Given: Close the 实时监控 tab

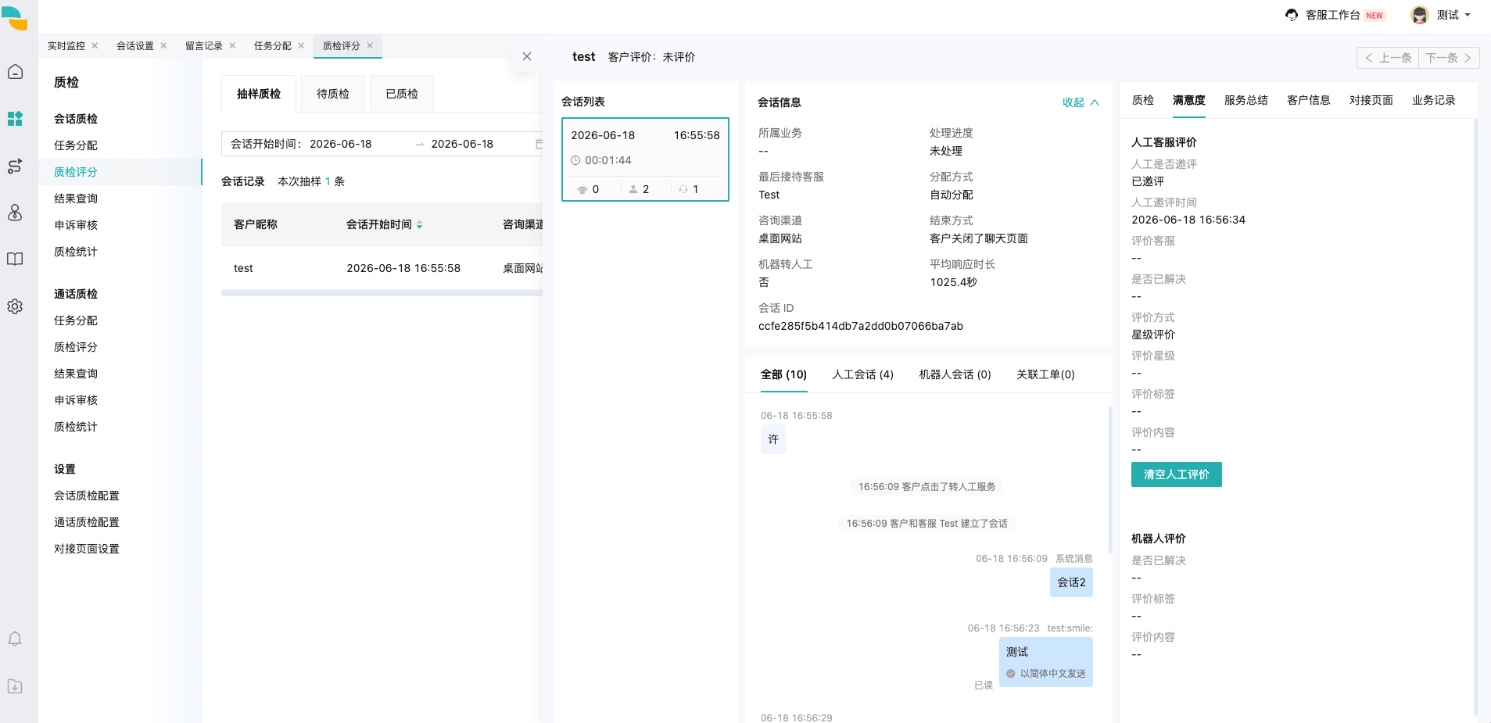Looking at the screenshot, I should (95, 45).
